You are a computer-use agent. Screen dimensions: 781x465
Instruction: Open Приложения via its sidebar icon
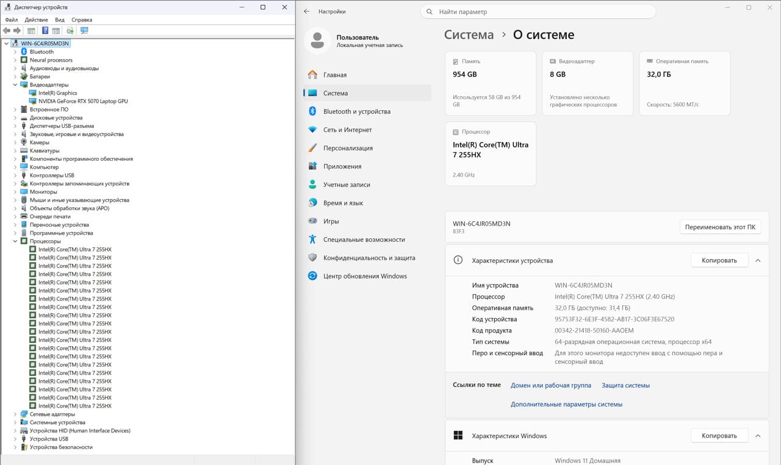tap(312, 166)
